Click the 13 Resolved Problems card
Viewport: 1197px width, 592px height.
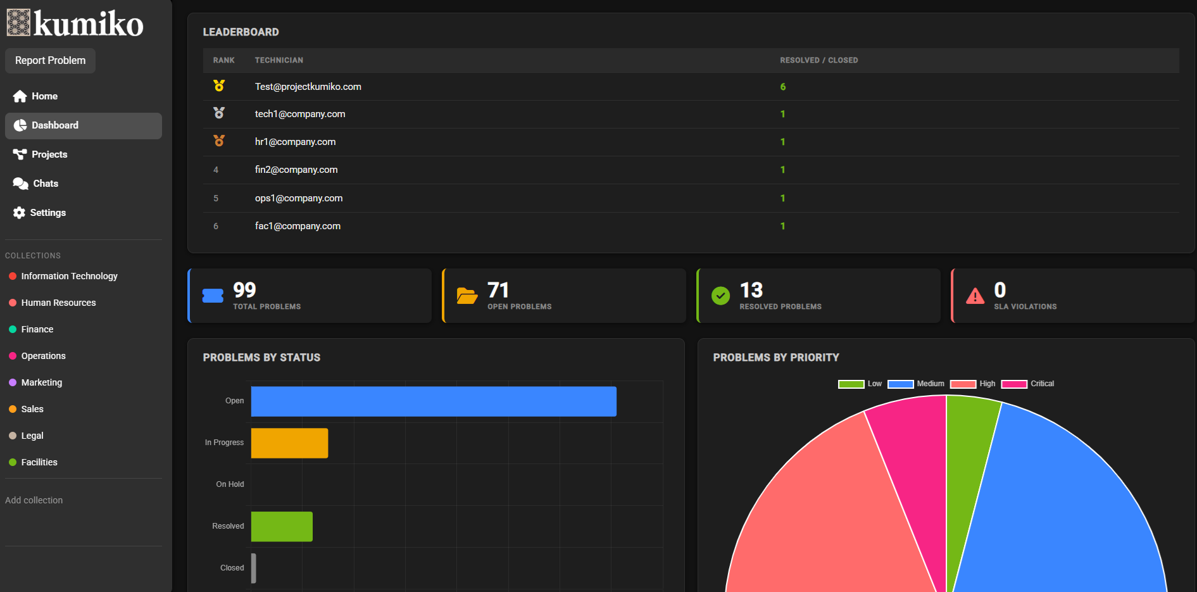(818, 296)
